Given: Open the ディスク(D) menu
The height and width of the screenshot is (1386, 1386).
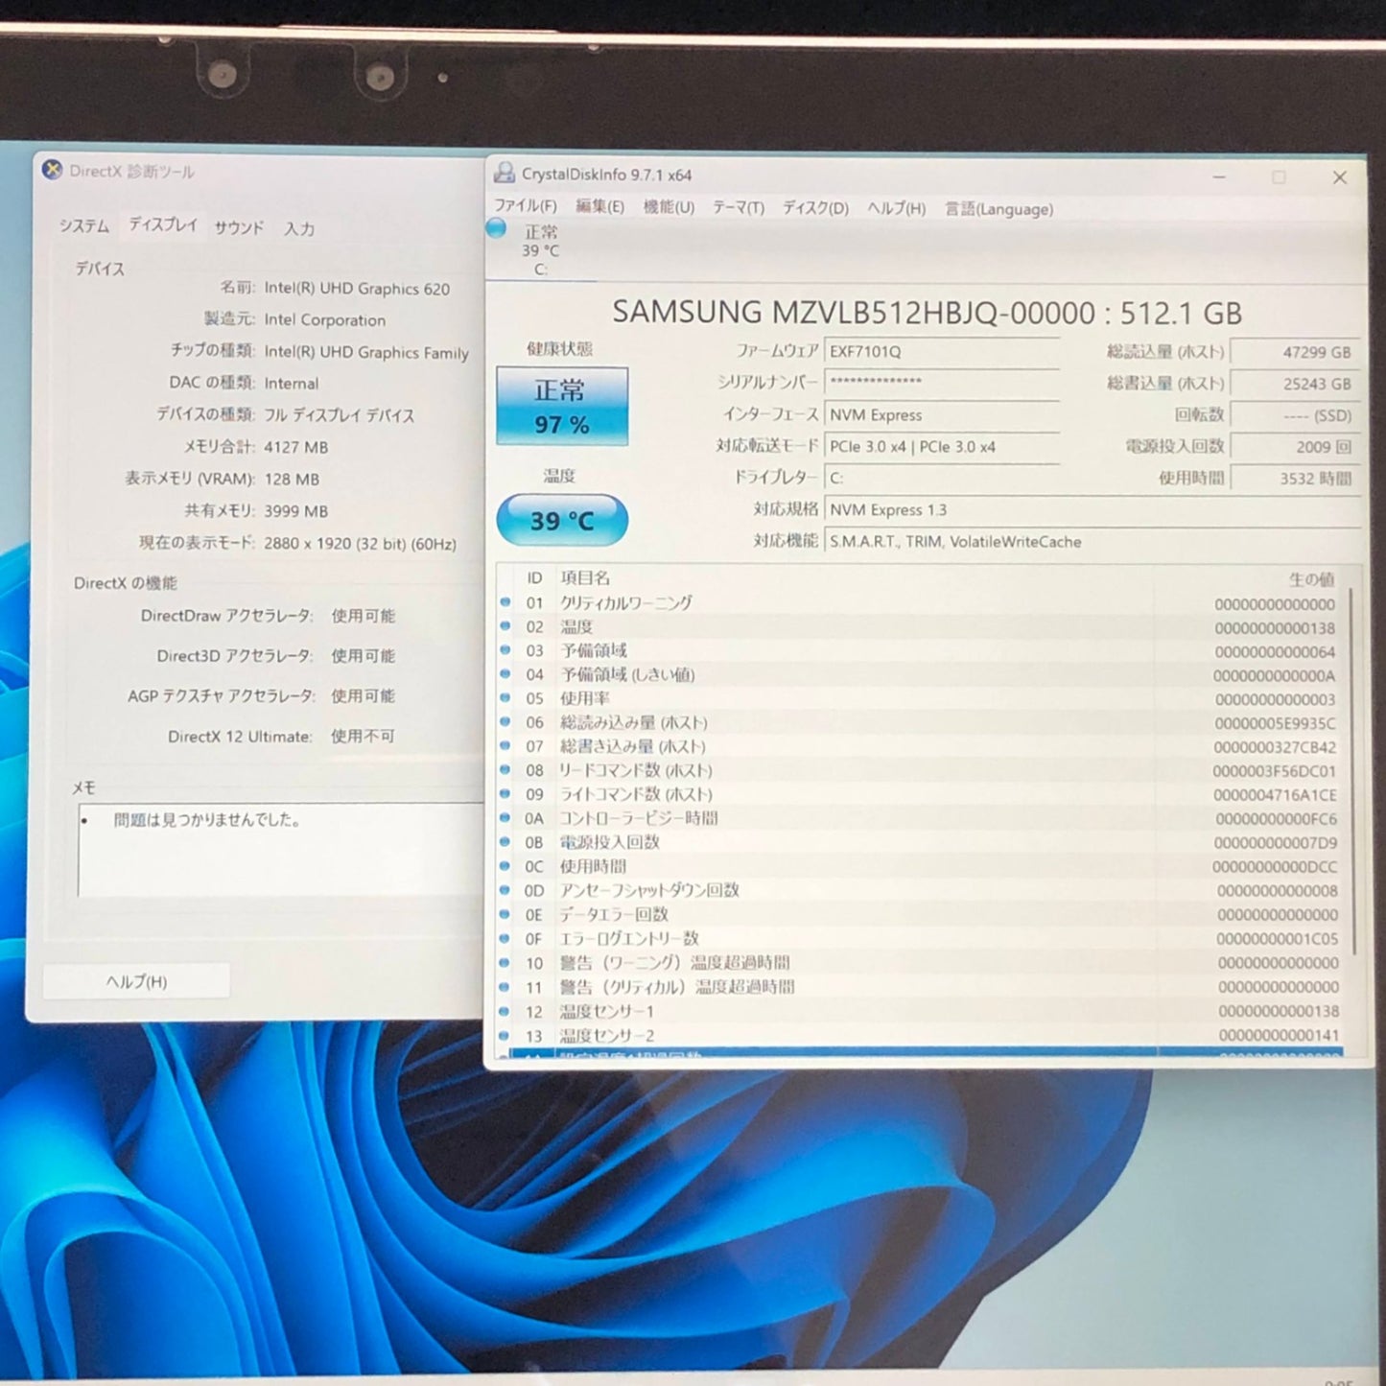Looking at the screenshot, I should tap(815, 208).
